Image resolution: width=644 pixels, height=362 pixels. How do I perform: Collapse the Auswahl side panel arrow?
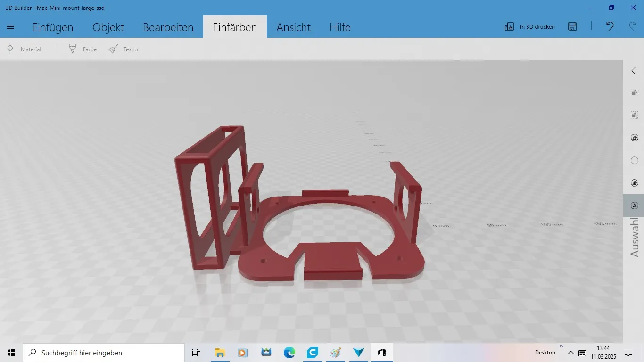(x=634, y=71)
